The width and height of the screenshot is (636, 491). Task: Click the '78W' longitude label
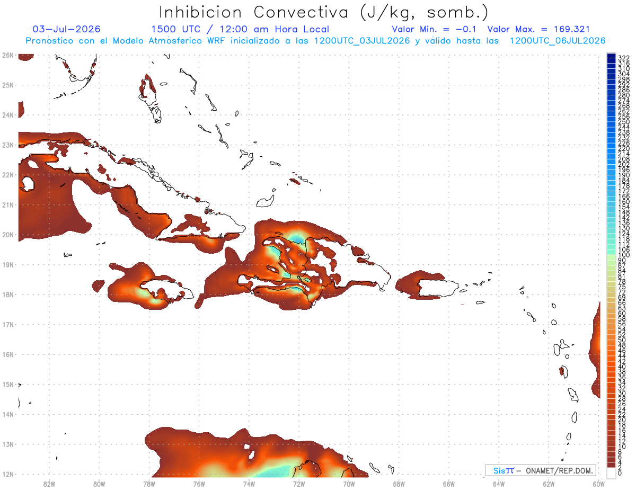[x=149, y=483]
